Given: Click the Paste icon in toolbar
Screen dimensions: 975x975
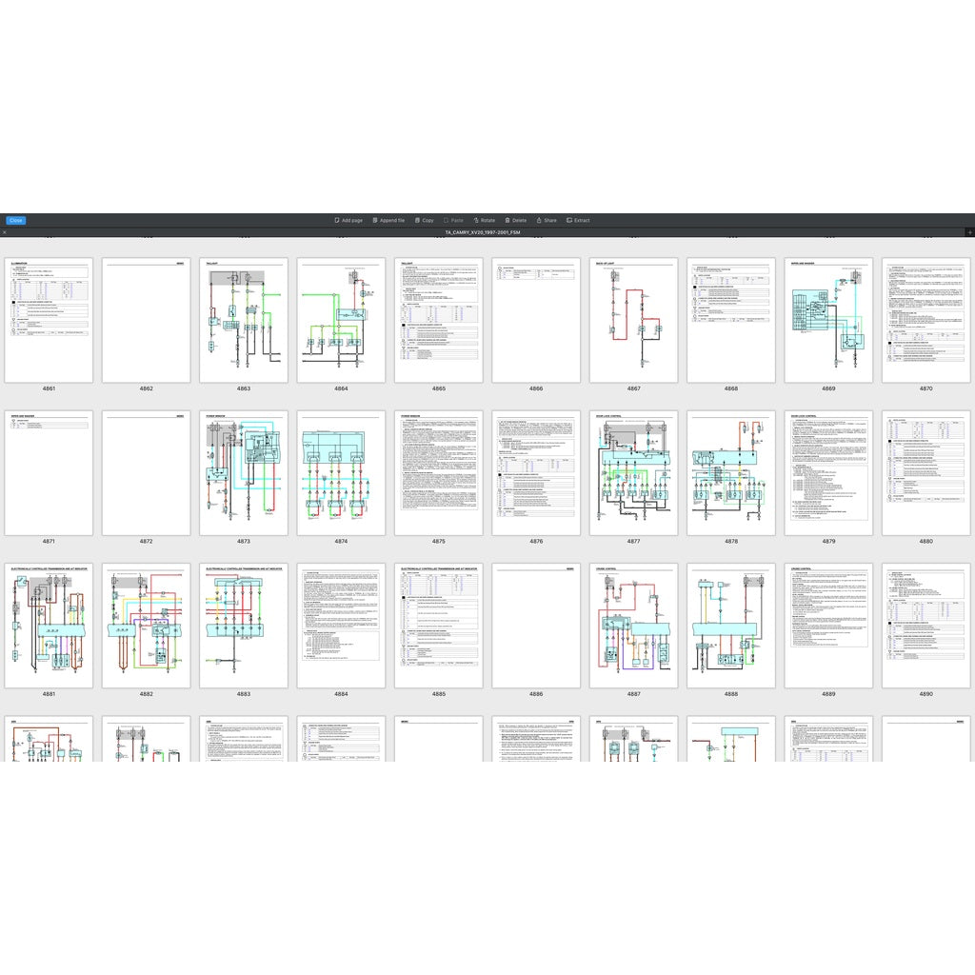Looking at the screenshot, I should 447,220.
